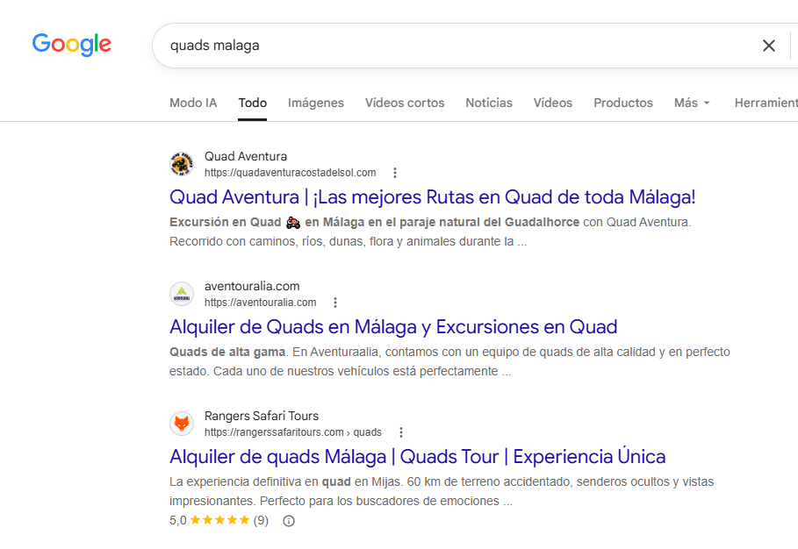The height and width of the screenshot is (549, 798).
Task: Open the Vídeos tab
Action: [553, 103]
